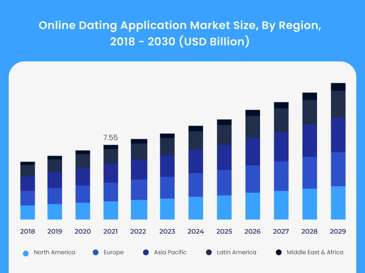Click the 2029 axis label

[338, 232]
